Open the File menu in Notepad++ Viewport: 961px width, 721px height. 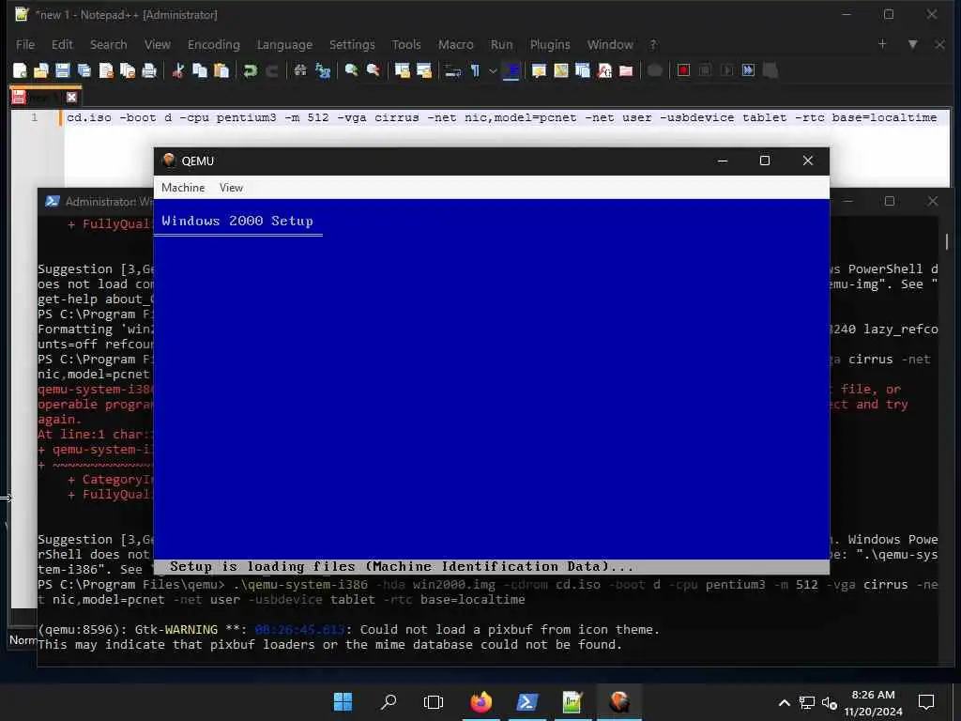(x=25, y=45)
